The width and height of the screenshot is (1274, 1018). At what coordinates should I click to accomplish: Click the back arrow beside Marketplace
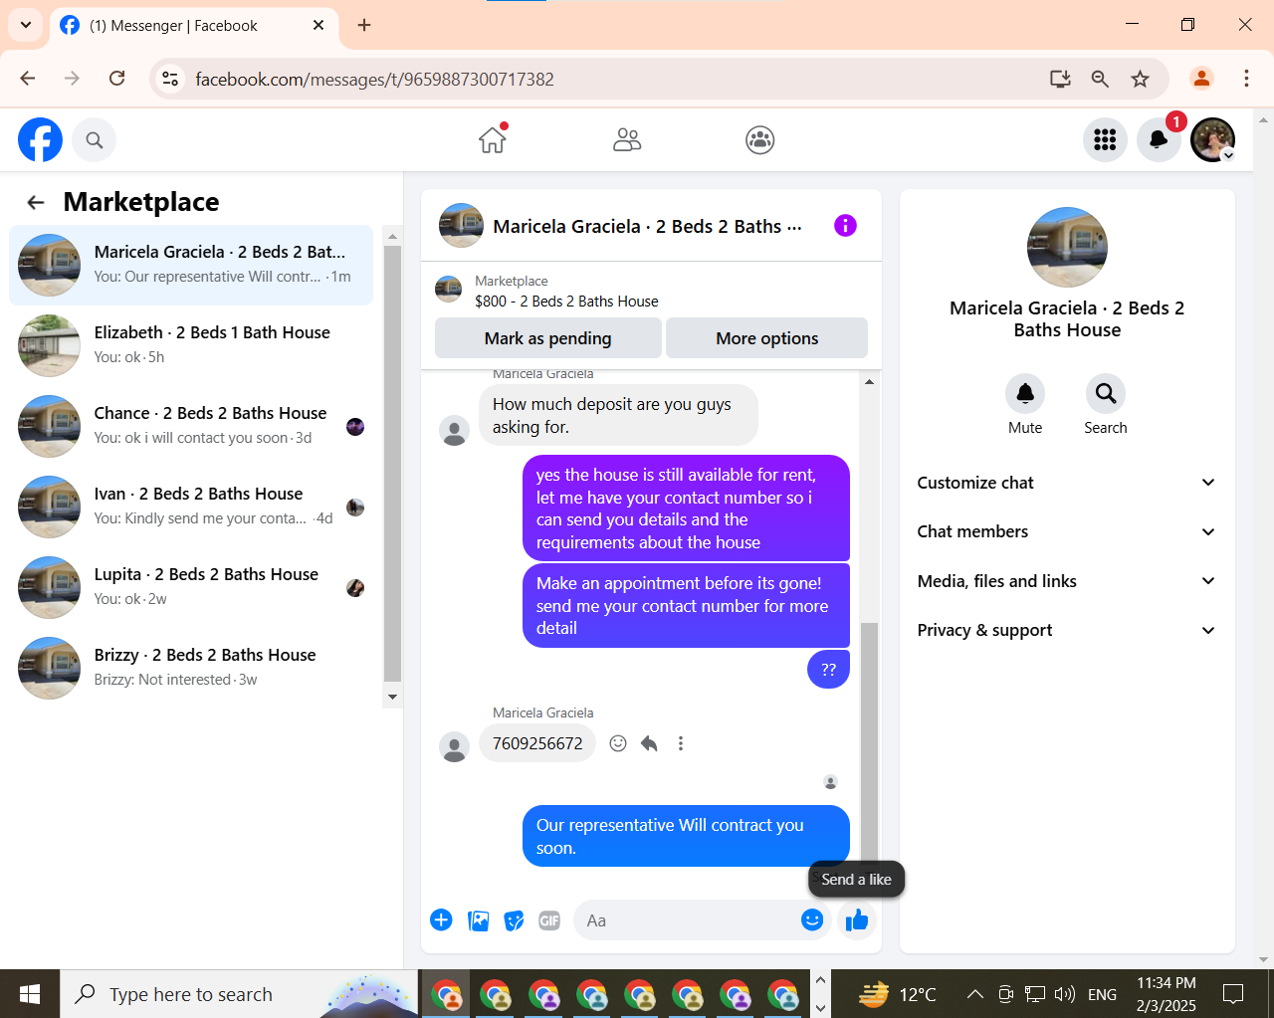(x=36, y=203)
